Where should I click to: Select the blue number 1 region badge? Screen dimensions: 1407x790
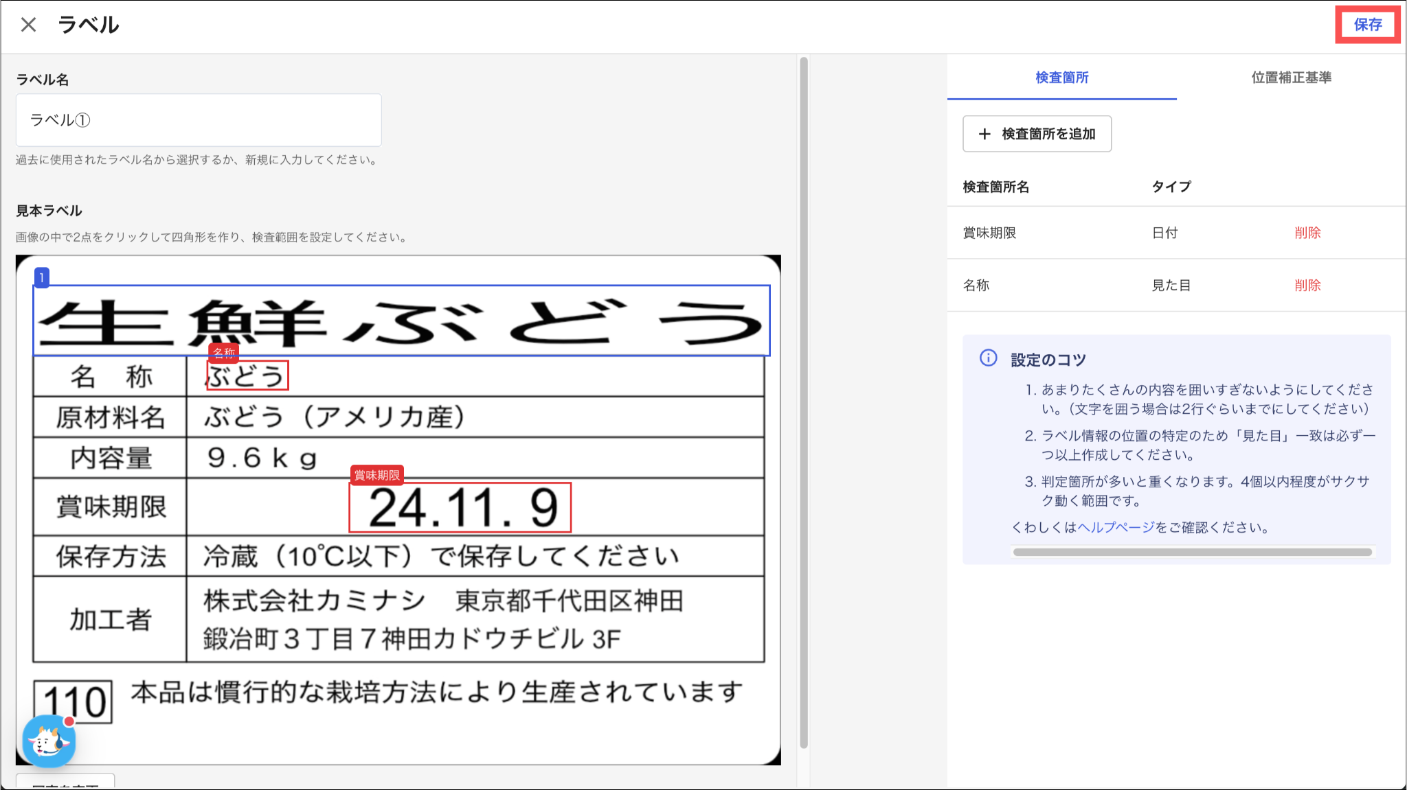[41, 277]
